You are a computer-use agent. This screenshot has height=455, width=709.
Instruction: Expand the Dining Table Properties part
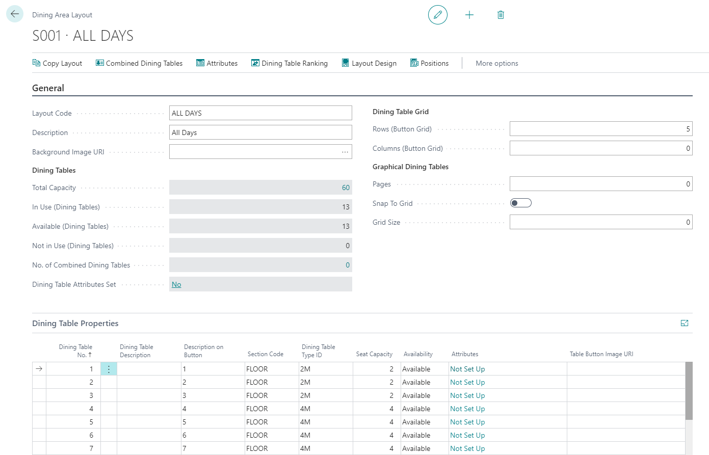[x=685, y=323]
